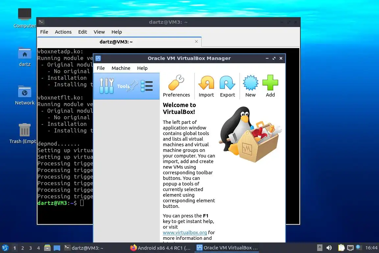
Task: Open the terminal's Actions menu
Action: 63,32
